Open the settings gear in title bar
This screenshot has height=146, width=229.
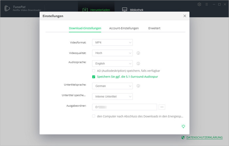(x=200, y=4)
